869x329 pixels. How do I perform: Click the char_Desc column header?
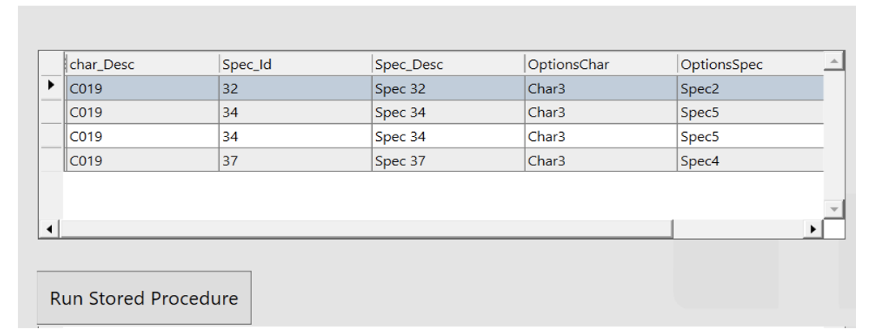(143, 64)
